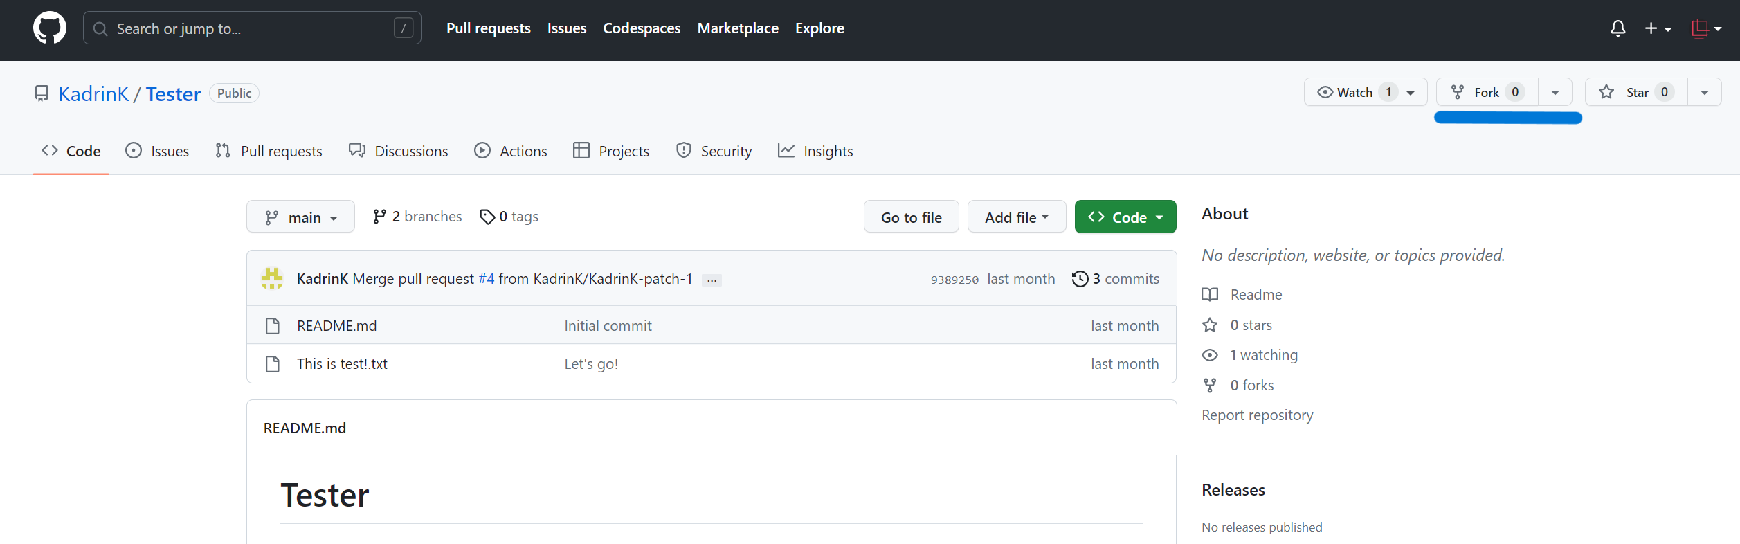Open the Insights tab

coord(815,151)
